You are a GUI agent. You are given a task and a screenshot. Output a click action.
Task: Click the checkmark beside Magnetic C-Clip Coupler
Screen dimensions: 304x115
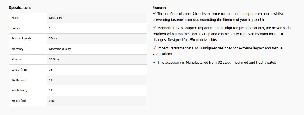point(154,28)
